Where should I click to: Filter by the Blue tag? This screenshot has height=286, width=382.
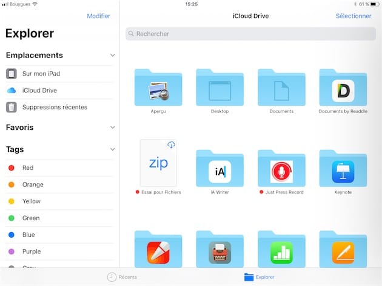(59, 235)
